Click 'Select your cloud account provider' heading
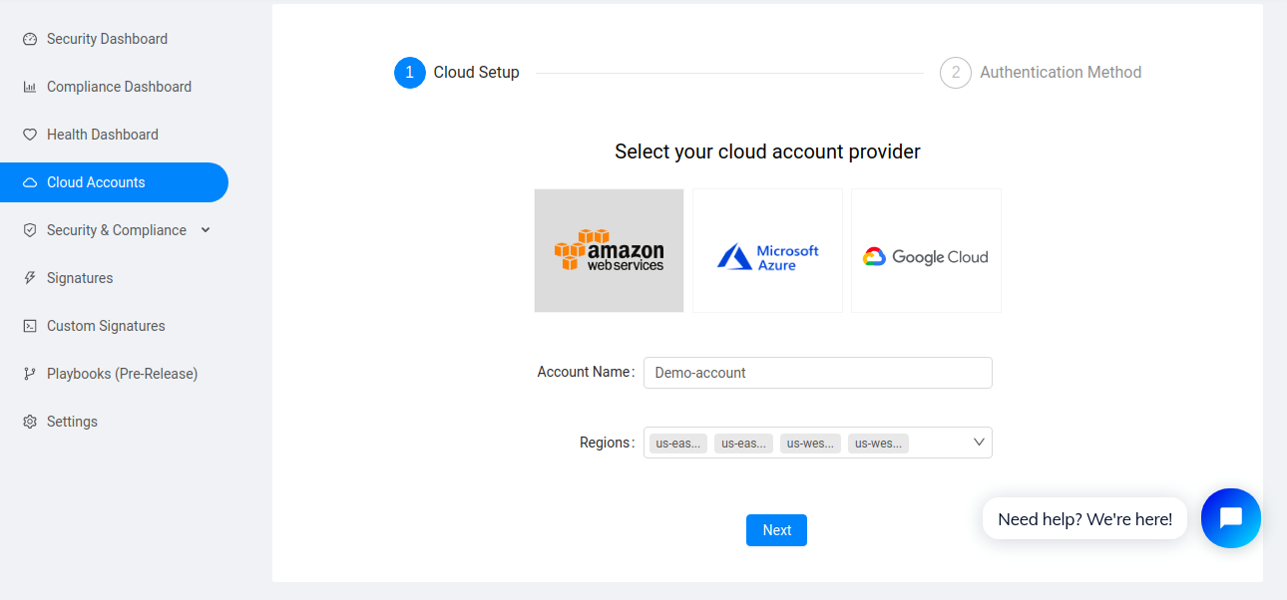The image size is (1287, 600). (x=767, y=151)
